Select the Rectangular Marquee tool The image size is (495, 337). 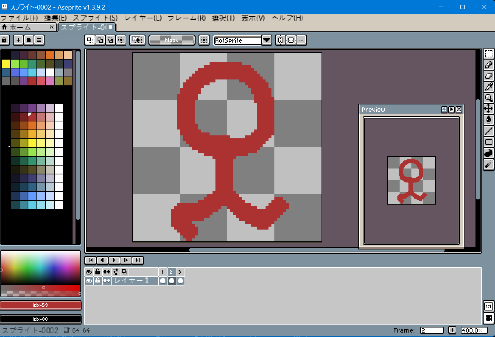pyautogui.click(x=489, y=53)
